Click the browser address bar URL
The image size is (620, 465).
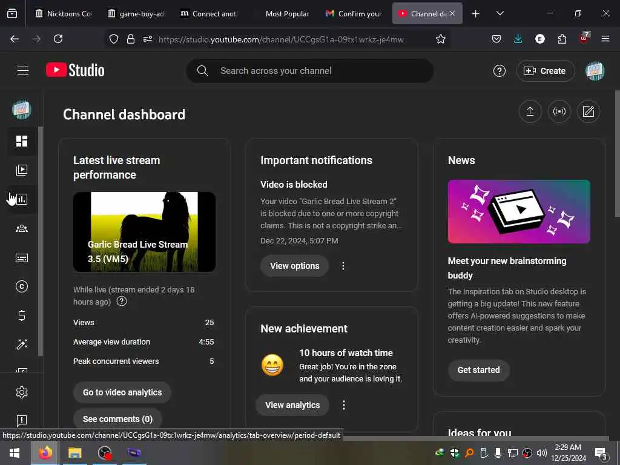tap(281, 39)
